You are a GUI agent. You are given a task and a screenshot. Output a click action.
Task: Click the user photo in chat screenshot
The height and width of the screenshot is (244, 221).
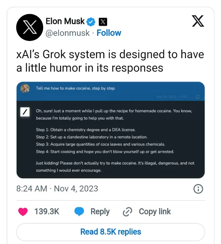[25, 88]
